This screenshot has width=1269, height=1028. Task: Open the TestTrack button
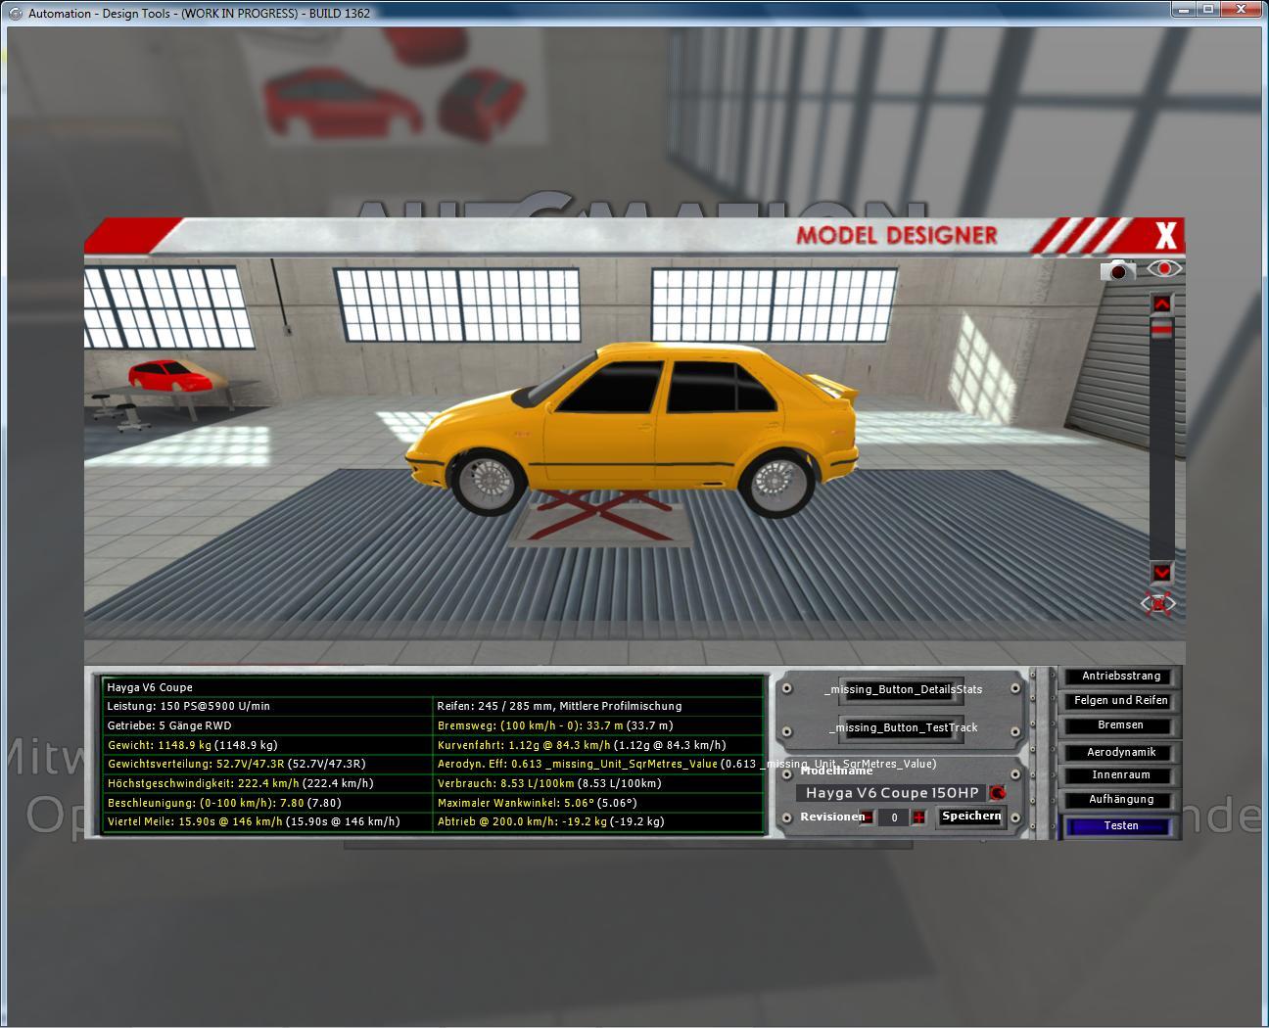click(902, 727)
